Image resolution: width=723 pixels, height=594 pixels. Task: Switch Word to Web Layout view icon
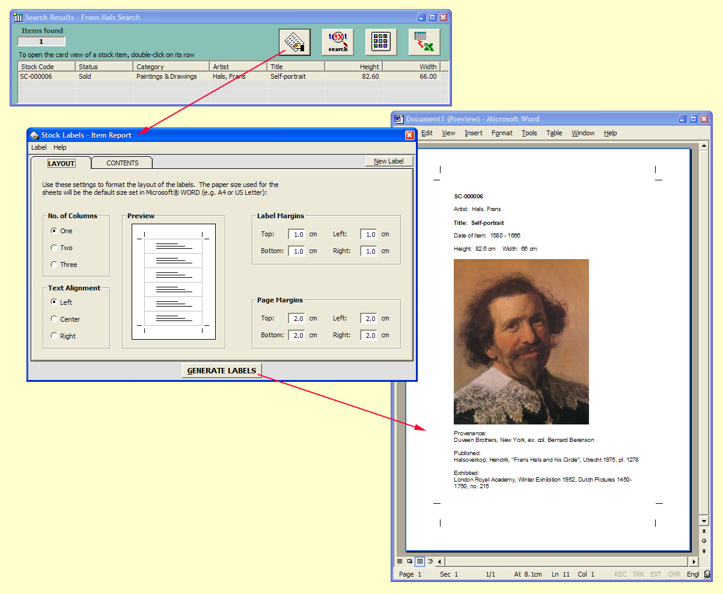410,562
